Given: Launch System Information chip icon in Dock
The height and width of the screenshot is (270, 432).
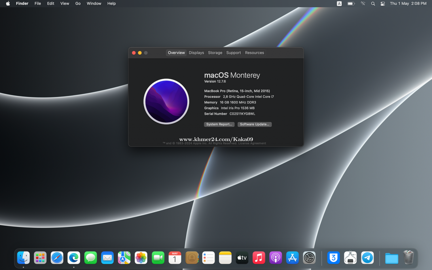Looking at the screenshot, I should [x=350, y=257].
